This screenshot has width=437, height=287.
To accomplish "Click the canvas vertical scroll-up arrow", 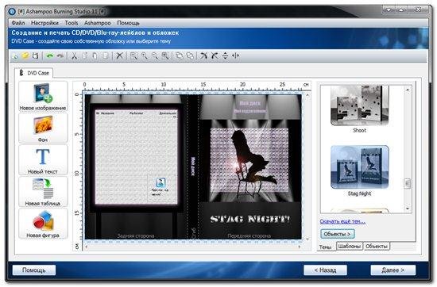I will [x=307, y=95].
